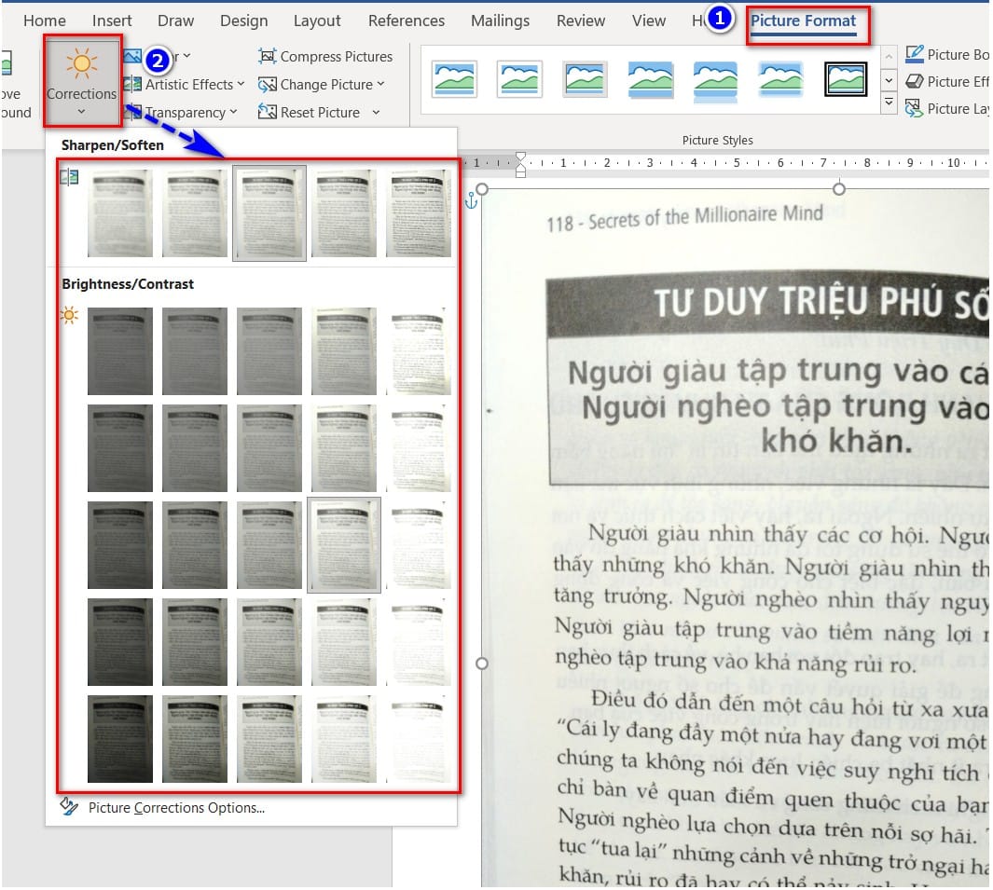Pick the brightest preset in last Brightness/Contrast row
Viewport: 993px width, 890px height.
(x=419, y=739)
